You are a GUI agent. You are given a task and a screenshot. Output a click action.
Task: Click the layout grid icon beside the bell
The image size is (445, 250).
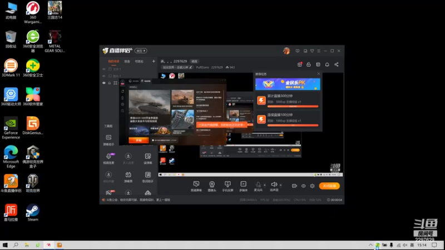(x=318, y=64)
